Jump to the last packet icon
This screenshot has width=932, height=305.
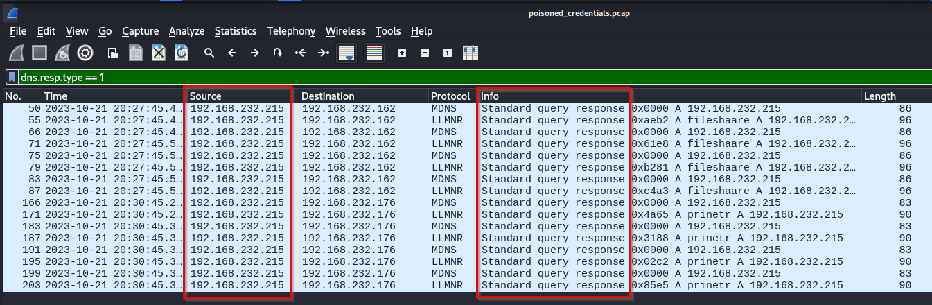[323, 53]
